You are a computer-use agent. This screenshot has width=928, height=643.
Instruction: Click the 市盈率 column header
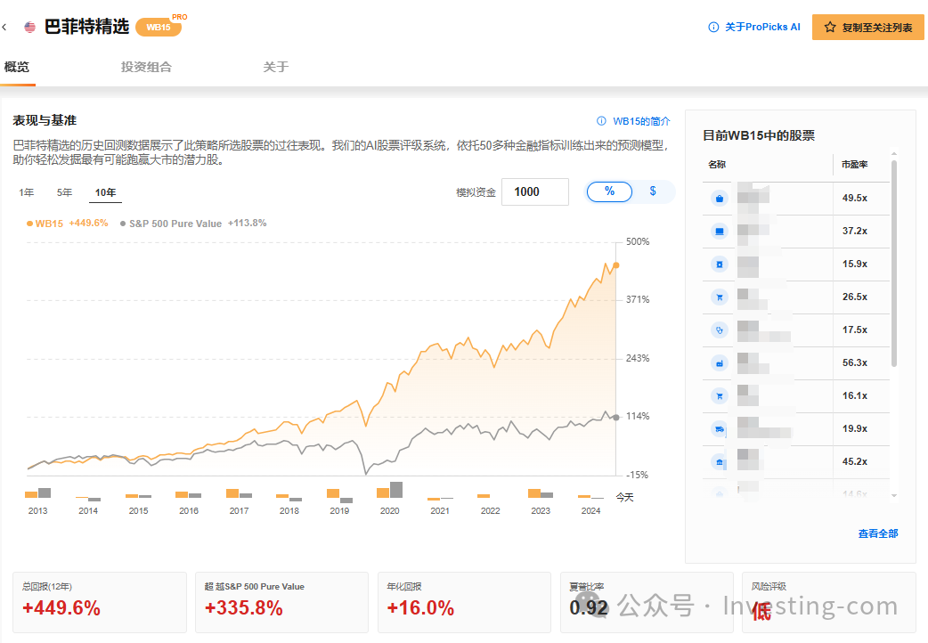[x=855, y=165]
